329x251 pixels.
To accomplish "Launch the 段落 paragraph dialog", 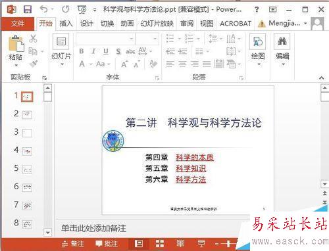I will coord(241,78).
